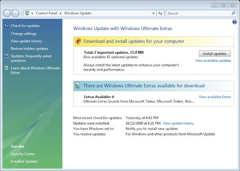Click 'There are Windows Ultimate Extras available' heading
Screen dimensions: 240x171
click(x=144, y=85)
